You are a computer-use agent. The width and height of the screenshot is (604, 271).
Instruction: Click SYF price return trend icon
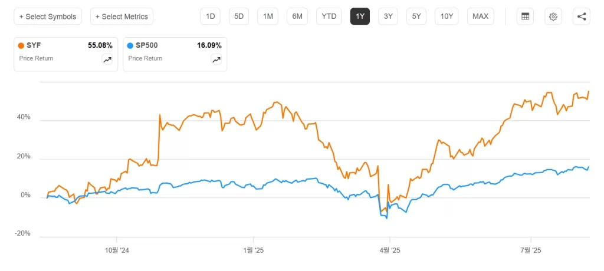(x=107, y=60)
